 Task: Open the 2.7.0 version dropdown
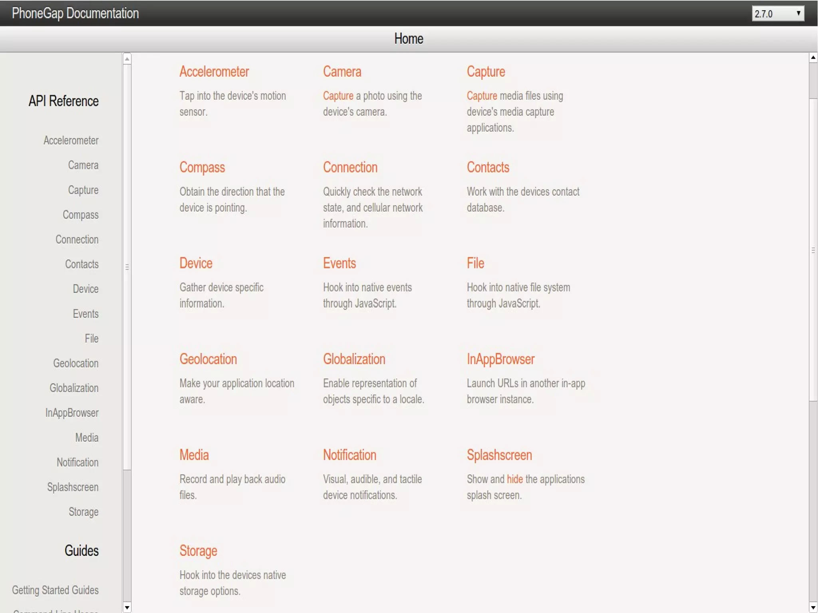coord(777,14)
